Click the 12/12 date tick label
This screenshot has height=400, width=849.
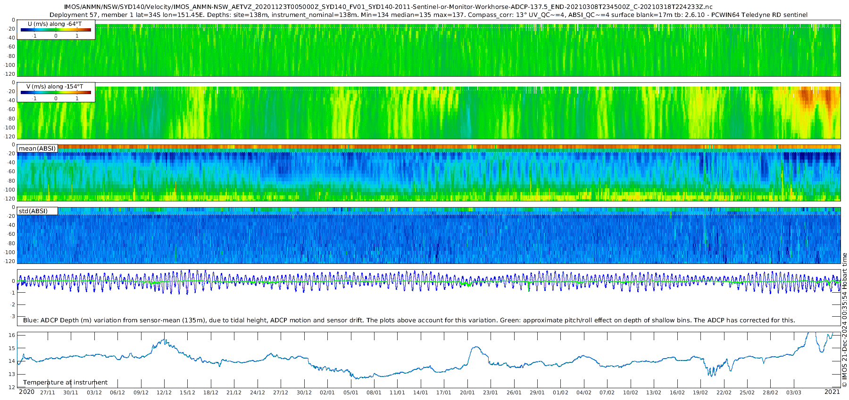tap(164, 392)
